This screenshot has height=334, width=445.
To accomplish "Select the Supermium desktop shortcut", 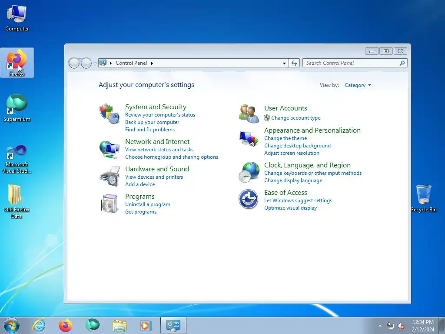I will click(17, 108).
